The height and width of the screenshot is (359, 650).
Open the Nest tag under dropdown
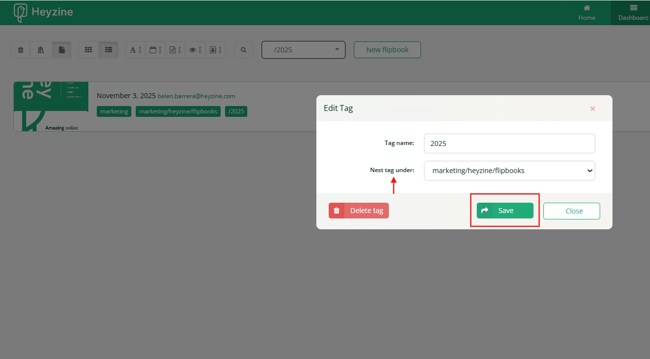[x=509, y=171]
